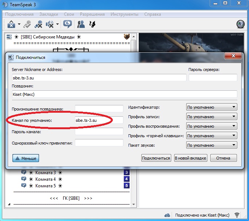Open the Разрешения menu
The height and width of the screenshot is (221, 249).
pos(92,14)
